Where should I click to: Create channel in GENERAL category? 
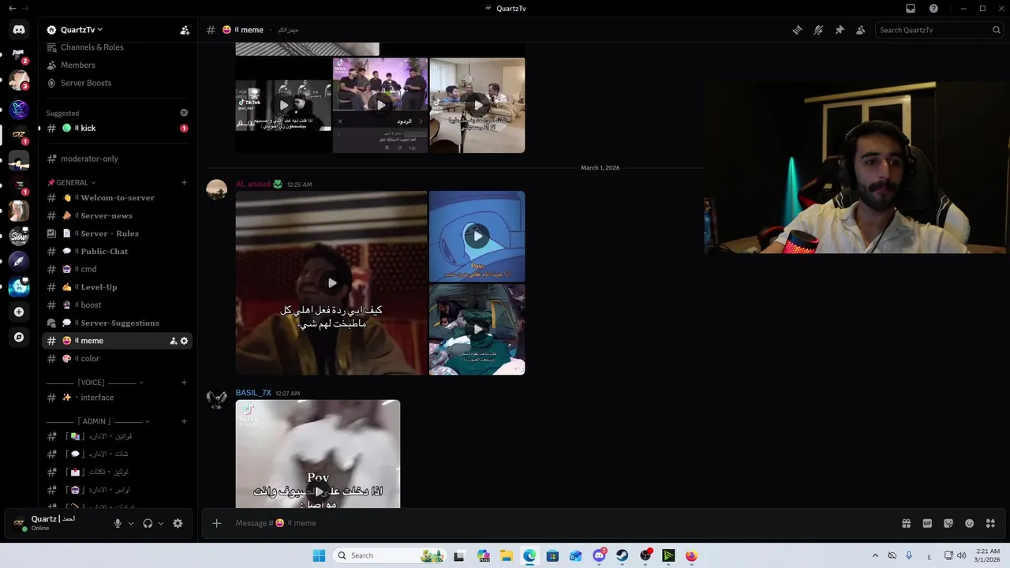pyautogui.click(x=184, y=182)
